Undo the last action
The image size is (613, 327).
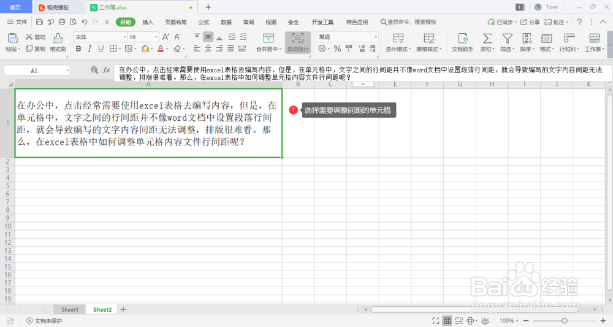[85, 22]
